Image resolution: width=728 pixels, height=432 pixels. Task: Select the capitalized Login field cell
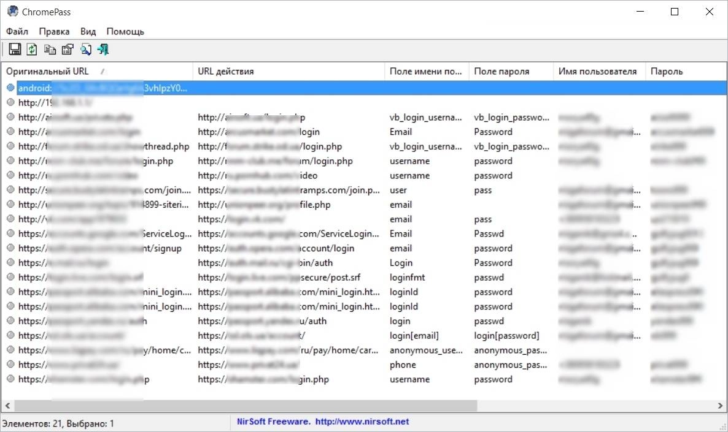[x=401, y=263]
